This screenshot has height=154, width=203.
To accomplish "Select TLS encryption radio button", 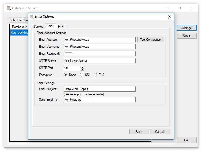I will pos(96,75).
